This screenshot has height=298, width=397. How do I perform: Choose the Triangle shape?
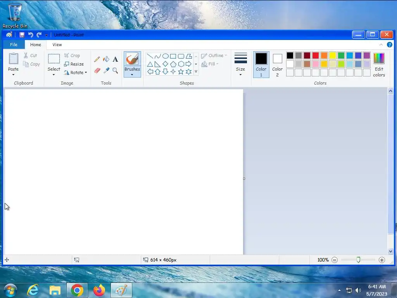[x=150, y=64]
